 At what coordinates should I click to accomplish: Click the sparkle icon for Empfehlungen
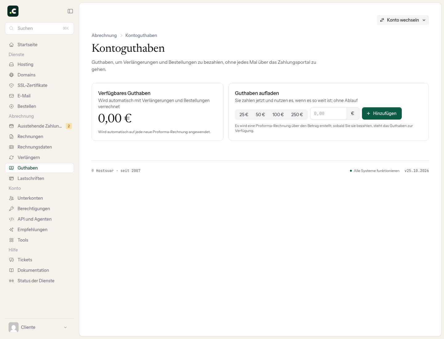click(x=11, y=230)
